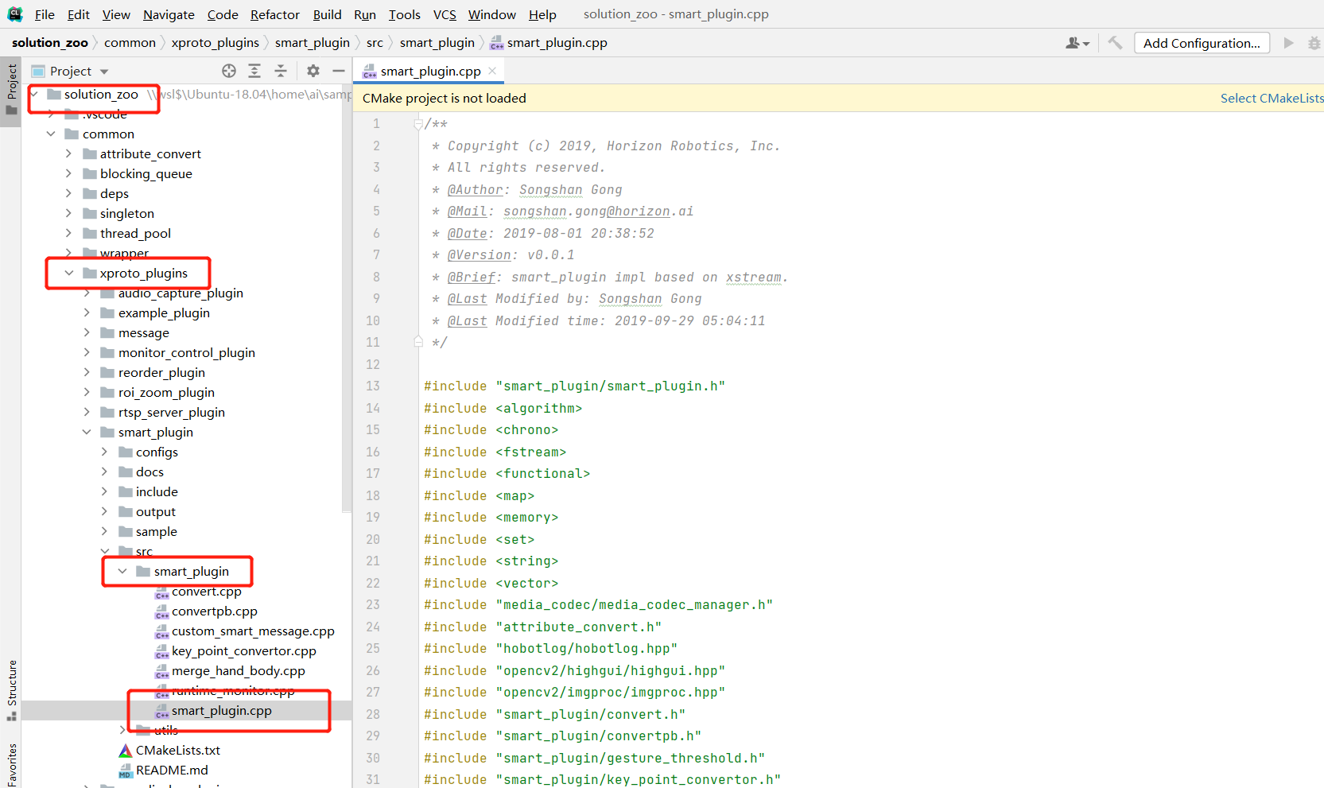Screen dimensions: 1324x788
Task: Click the Run play arrow icon
Action: tap(1288, 43)
